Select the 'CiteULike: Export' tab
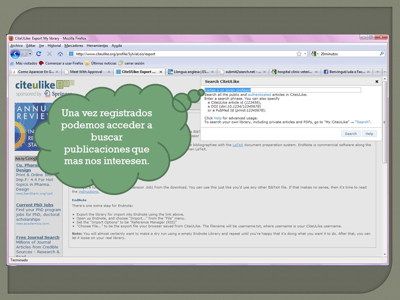 (x=139, y=72)
